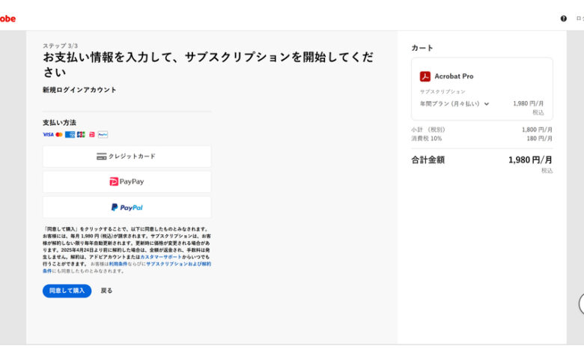The width and height of the screenshot is (584, 352).
Task: Click the Acrobat Pro PDF icon in cart
Action: tap(425, 76)
